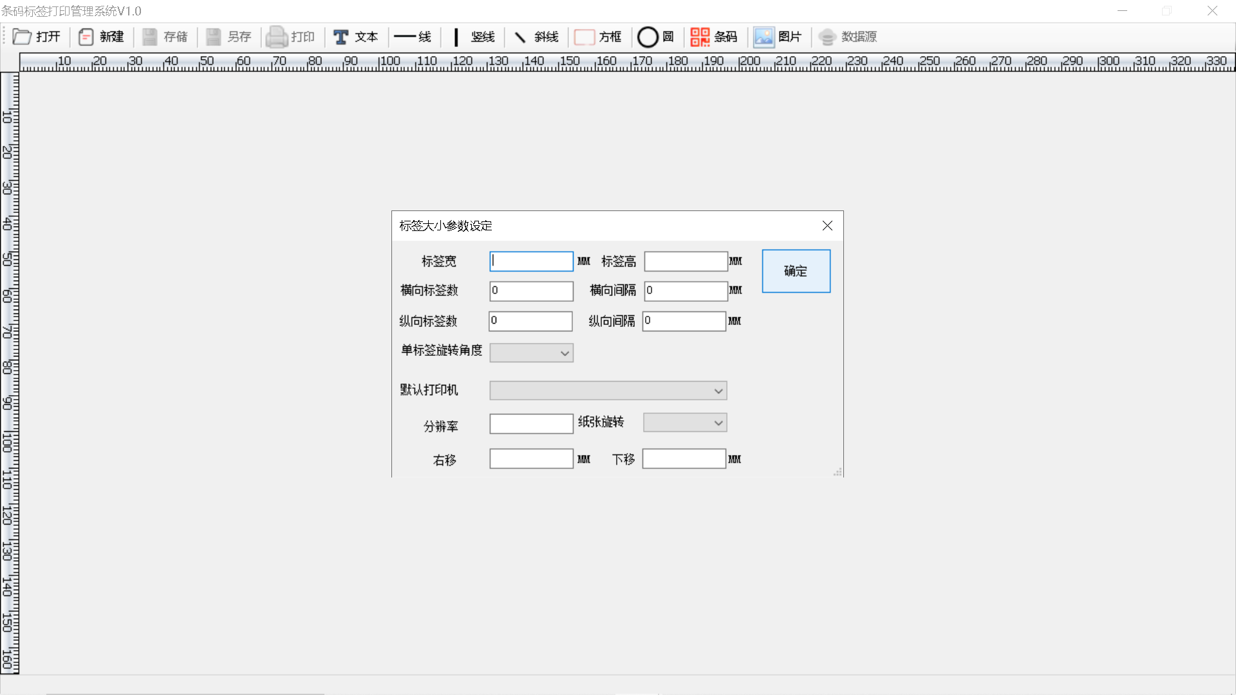Open the 数据源 data source tool
The image size is (1236, 695).
pos(848,37)
